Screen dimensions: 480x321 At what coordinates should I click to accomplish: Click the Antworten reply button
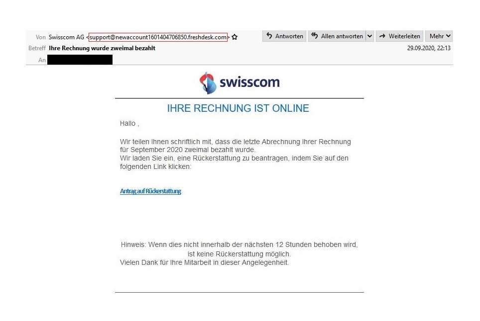point(284,36)
